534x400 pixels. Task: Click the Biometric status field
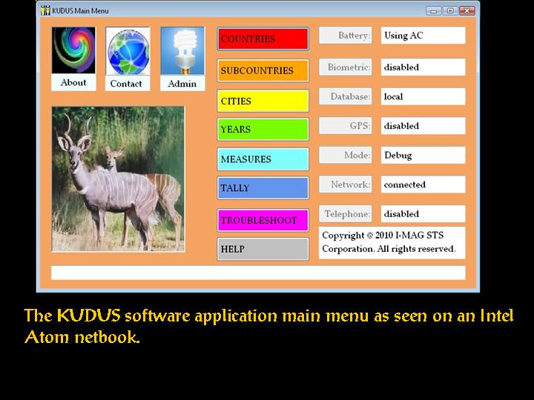tap(423, 67)
